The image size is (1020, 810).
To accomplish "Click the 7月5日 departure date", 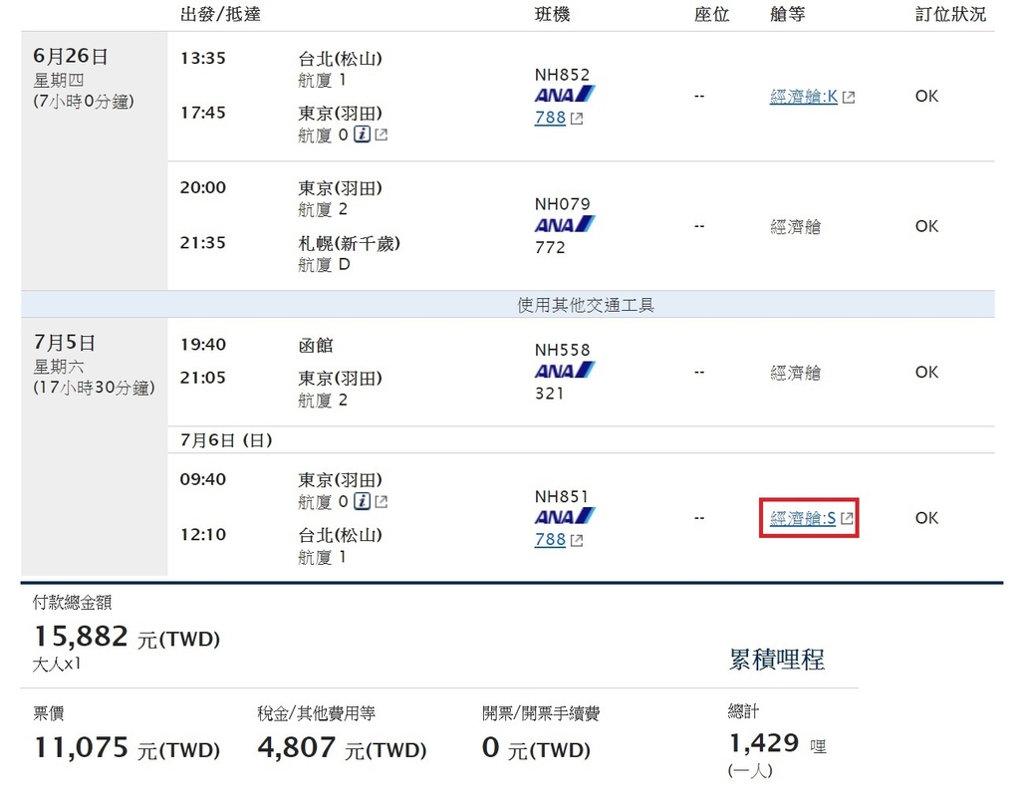I will click(x=65, y=342).
